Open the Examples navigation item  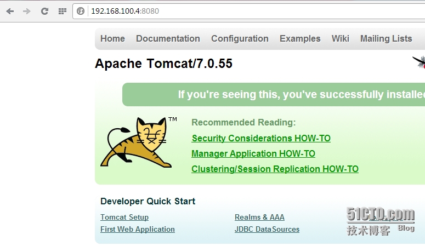click(x=300, y=38)
